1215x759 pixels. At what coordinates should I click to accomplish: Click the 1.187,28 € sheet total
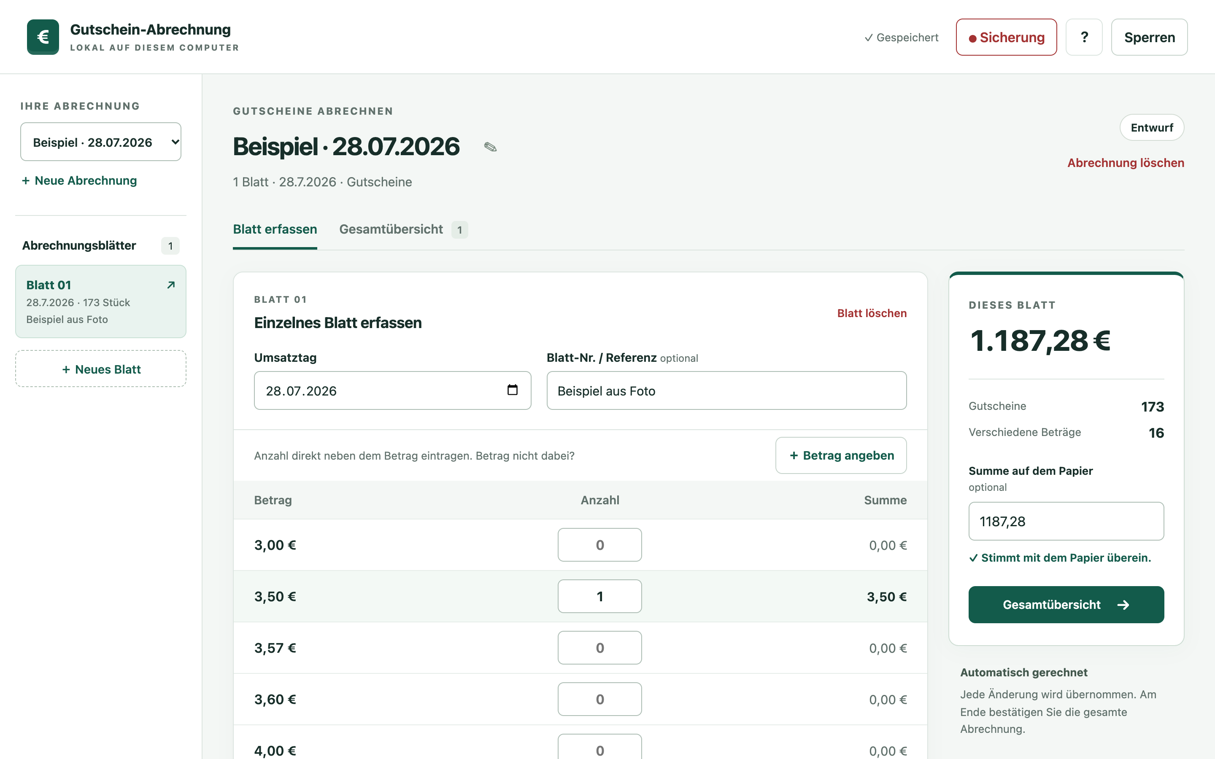pyautogui.click(x=1040, y=341)
